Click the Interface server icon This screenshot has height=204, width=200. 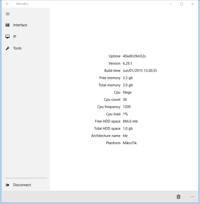pyautogui.click(x=8, y=25)
